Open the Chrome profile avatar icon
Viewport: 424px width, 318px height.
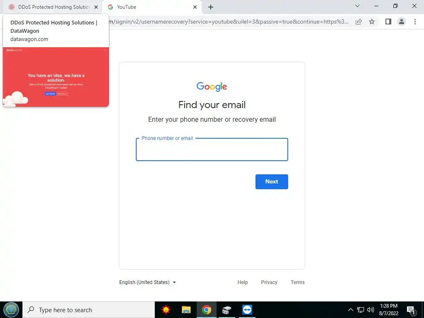tap(402, 22)
